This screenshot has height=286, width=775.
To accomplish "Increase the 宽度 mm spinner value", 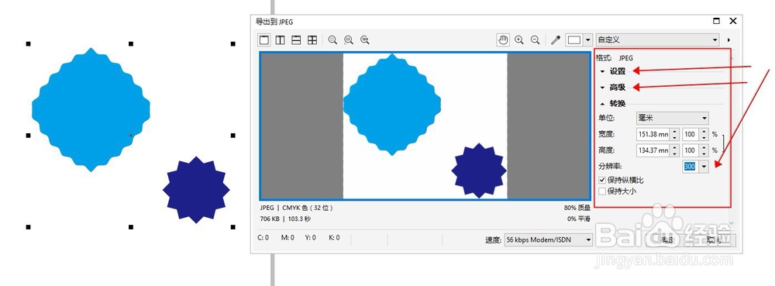I will pyautogui.click(x=674, y=132).
